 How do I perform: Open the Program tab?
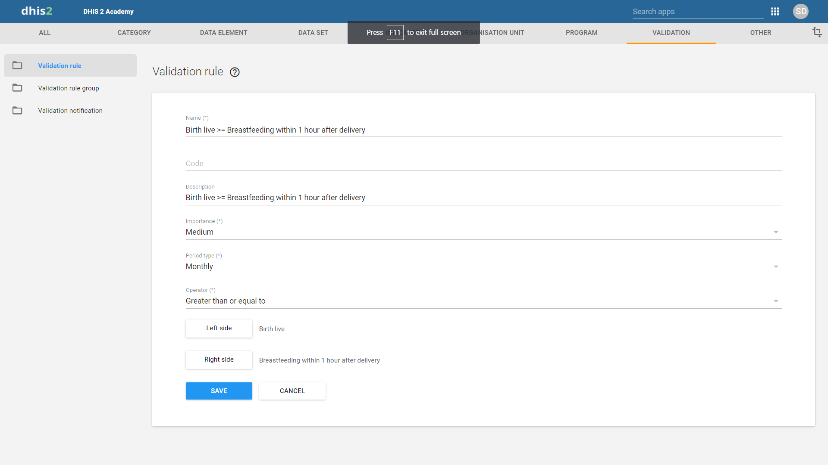pyautogui.click(x=581, y=33)
